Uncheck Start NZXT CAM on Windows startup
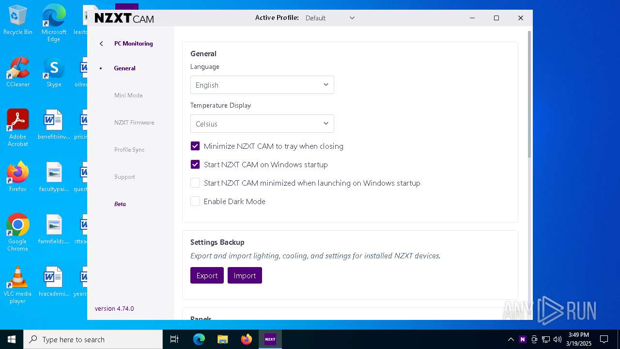The height and width of the screenshot is (349, 620). click(195, 164)
